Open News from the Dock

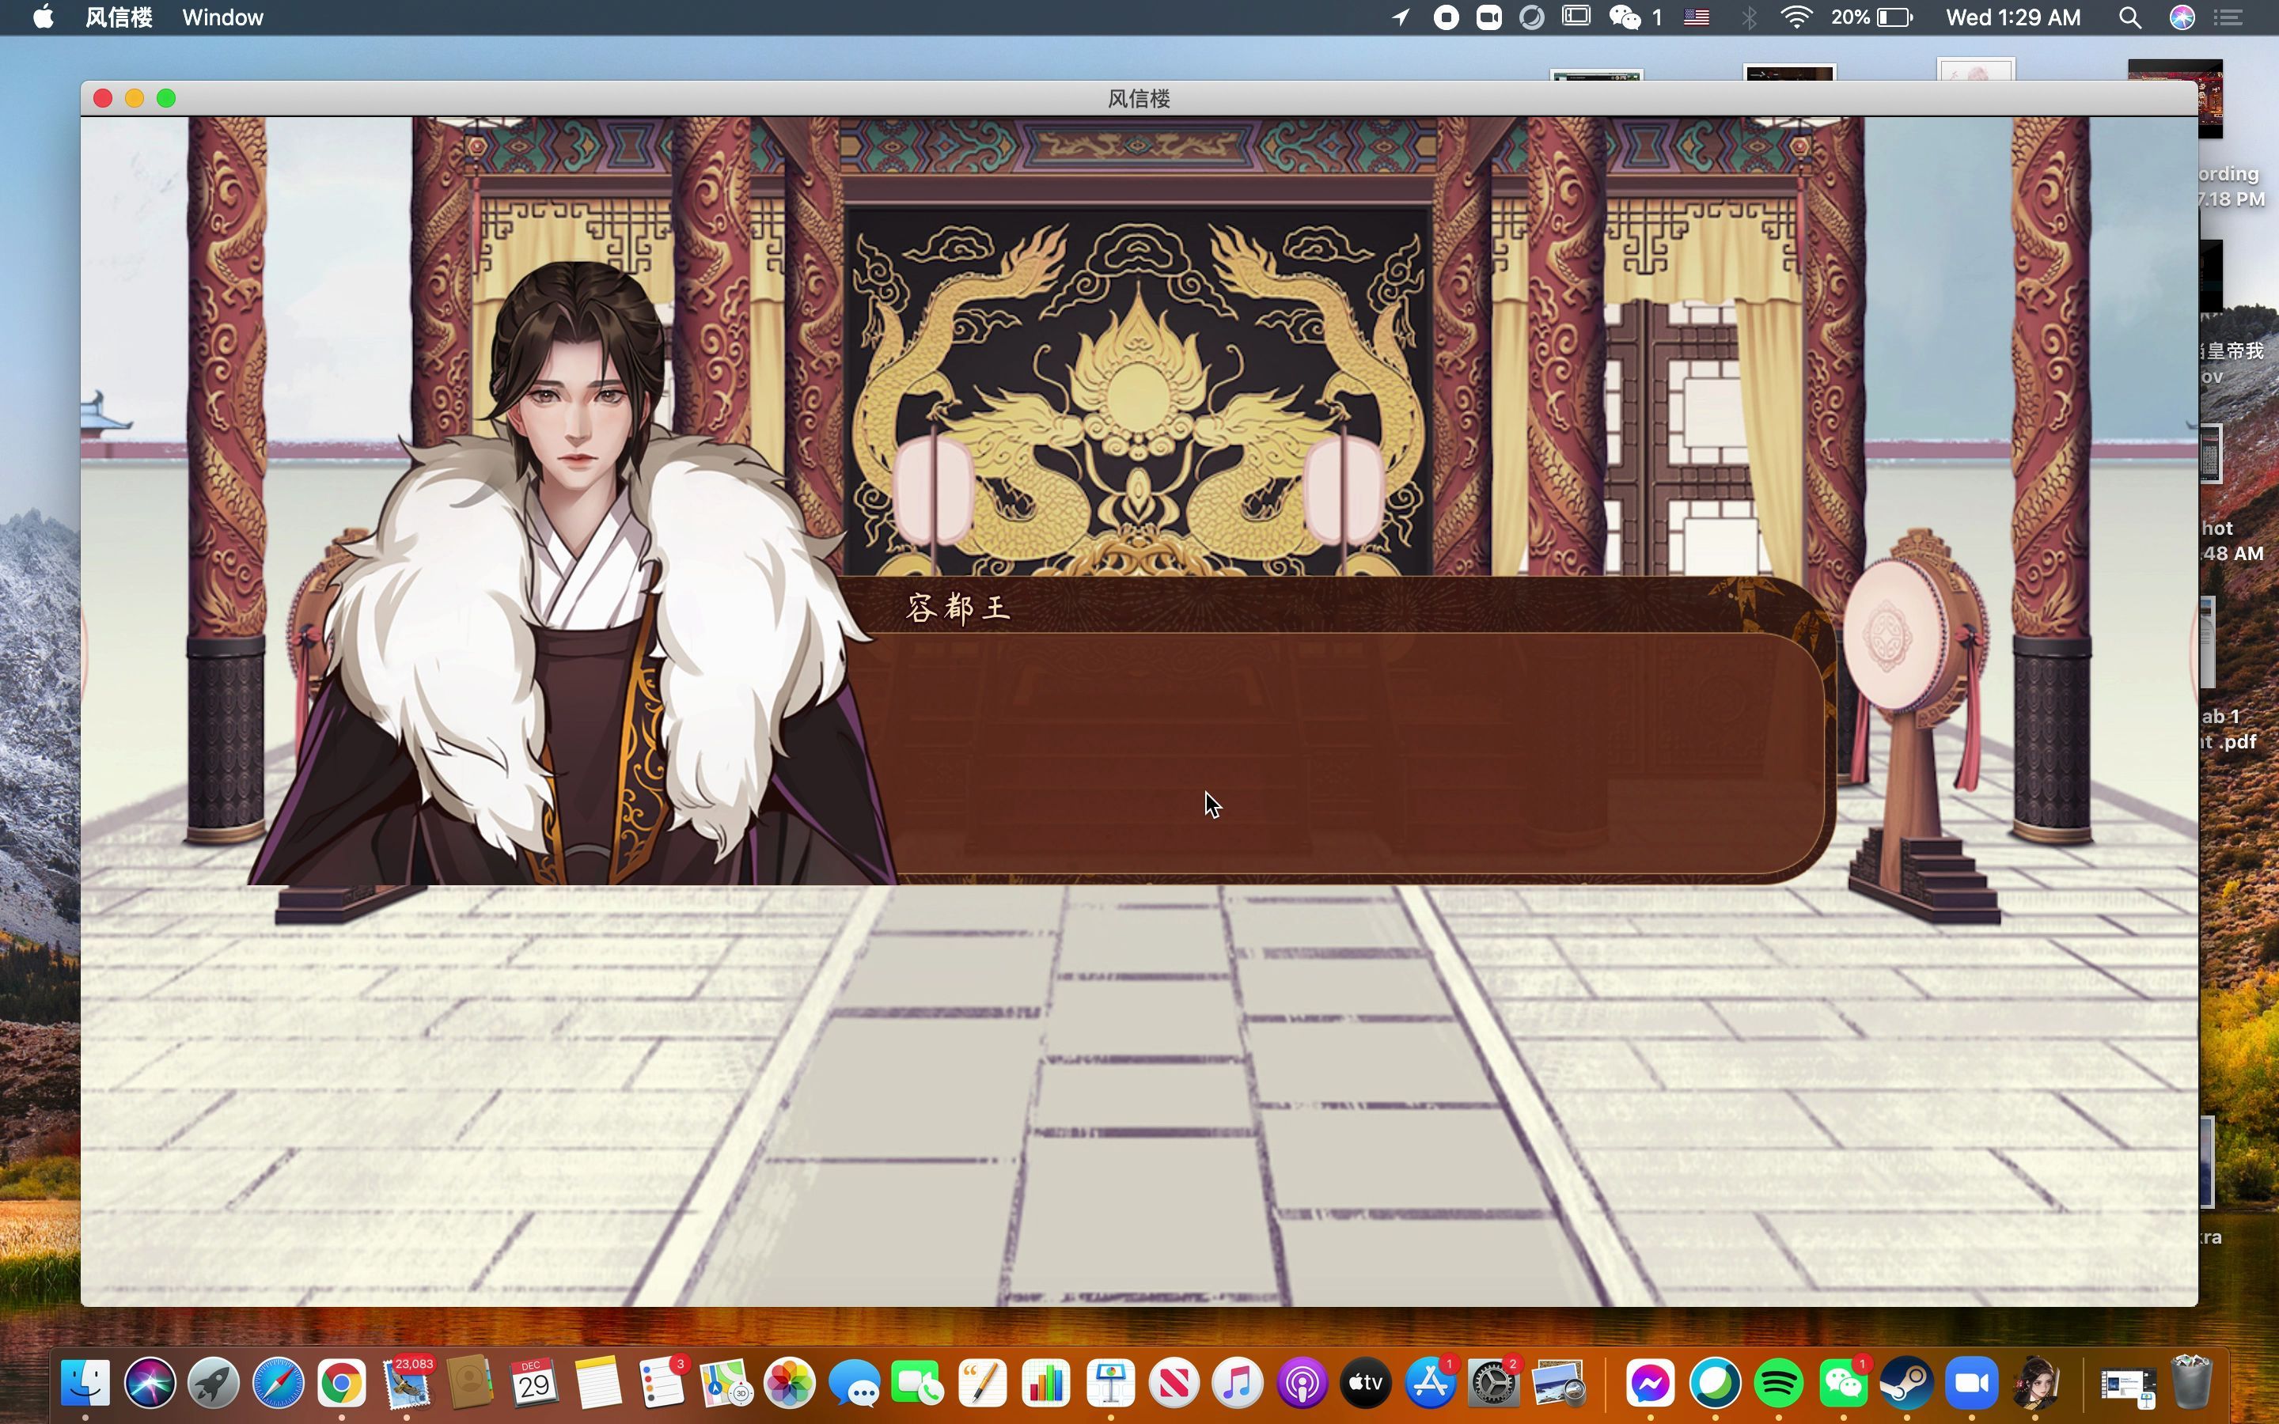1174,1383
